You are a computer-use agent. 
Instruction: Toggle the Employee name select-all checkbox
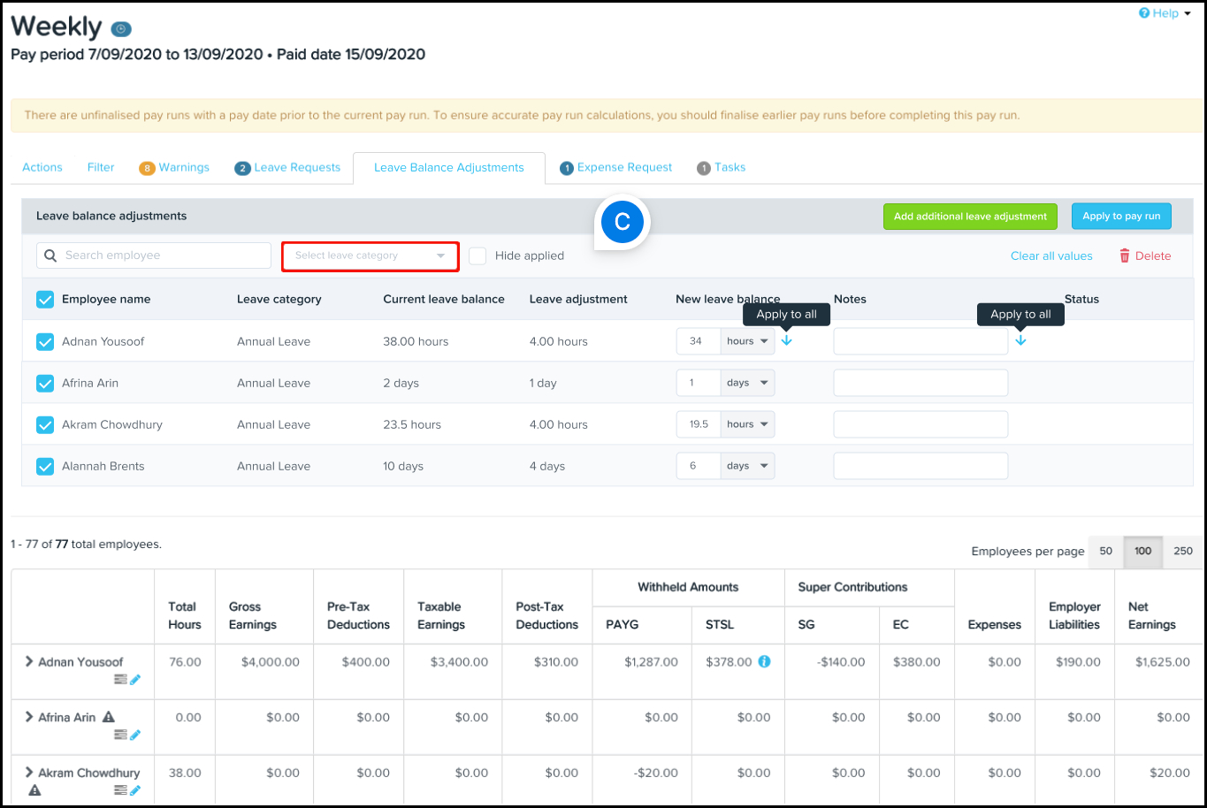click(x=45, y=300)
